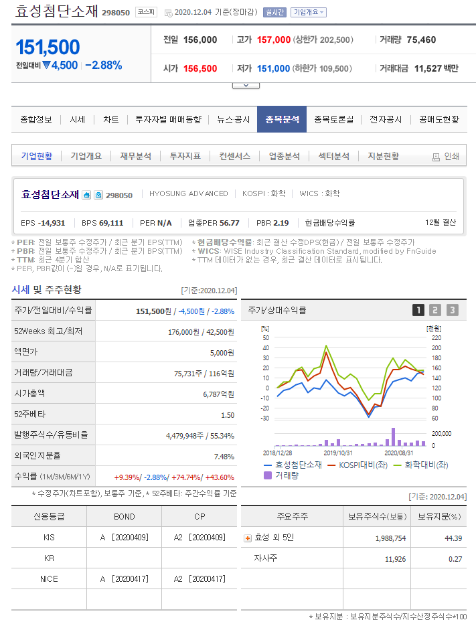
Task: Switch chart to view 2
Action: point(435,310)
